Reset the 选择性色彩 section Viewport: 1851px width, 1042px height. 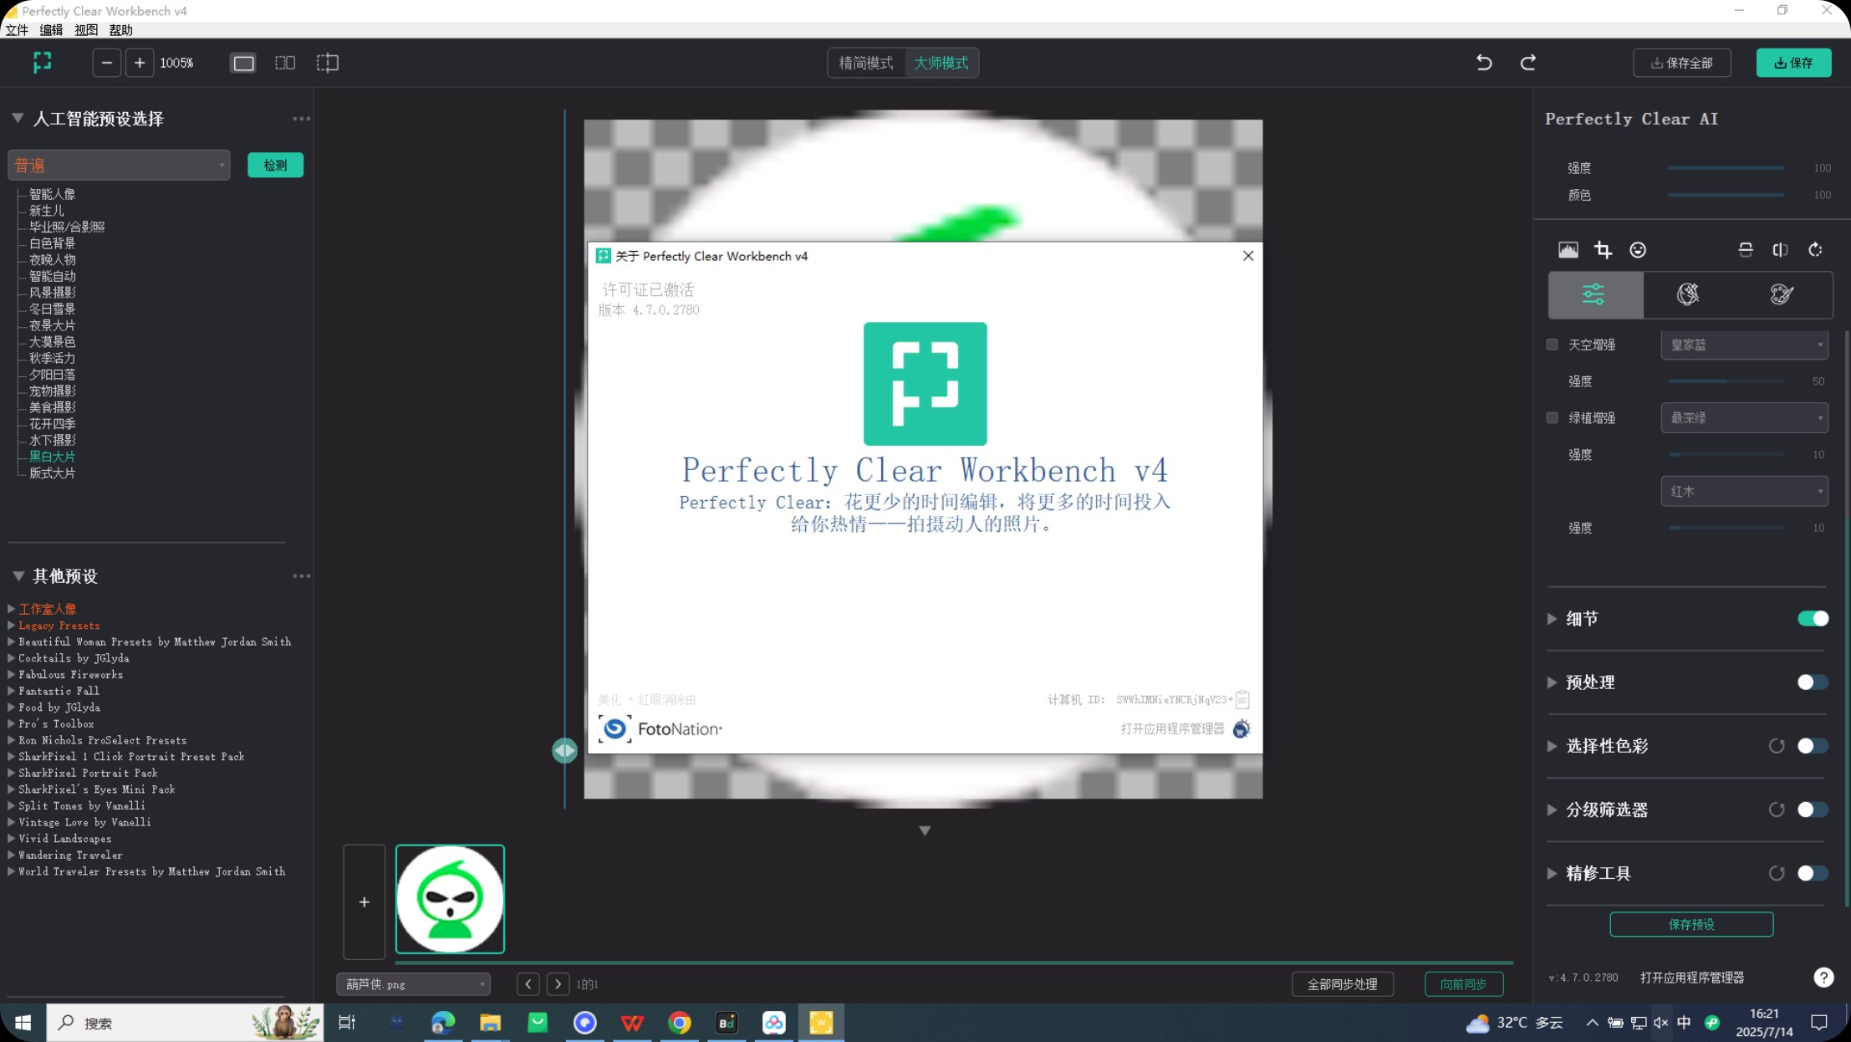1777,746
